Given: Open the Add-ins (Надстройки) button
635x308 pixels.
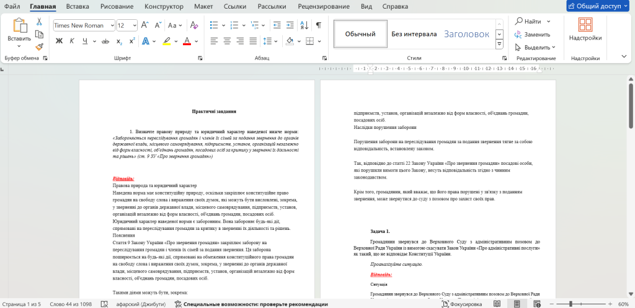Looking at the screenshot, I should [585, 30].
